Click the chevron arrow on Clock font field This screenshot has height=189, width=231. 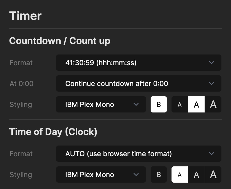pyautogui.click(x=136, y=175)
